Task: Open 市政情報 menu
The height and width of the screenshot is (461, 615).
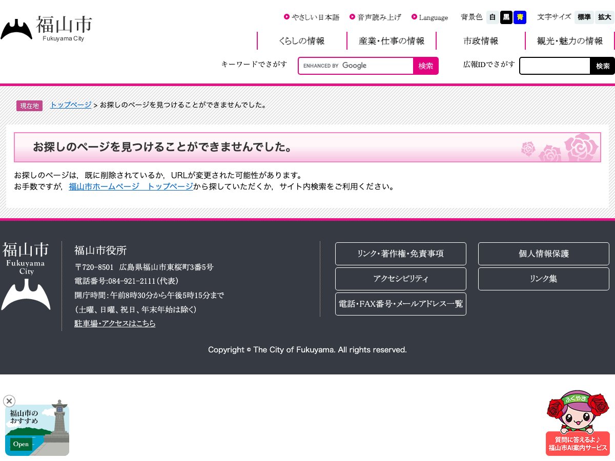Action: pyautogui.click(x=481, y=41)
